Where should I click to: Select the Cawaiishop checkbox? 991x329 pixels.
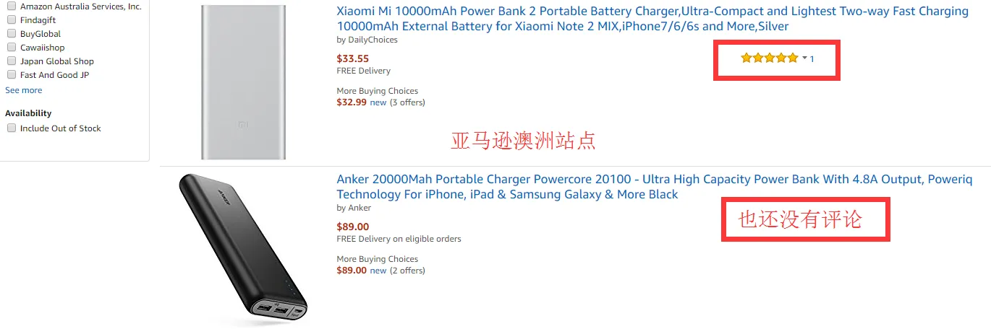tap(12, 47)
